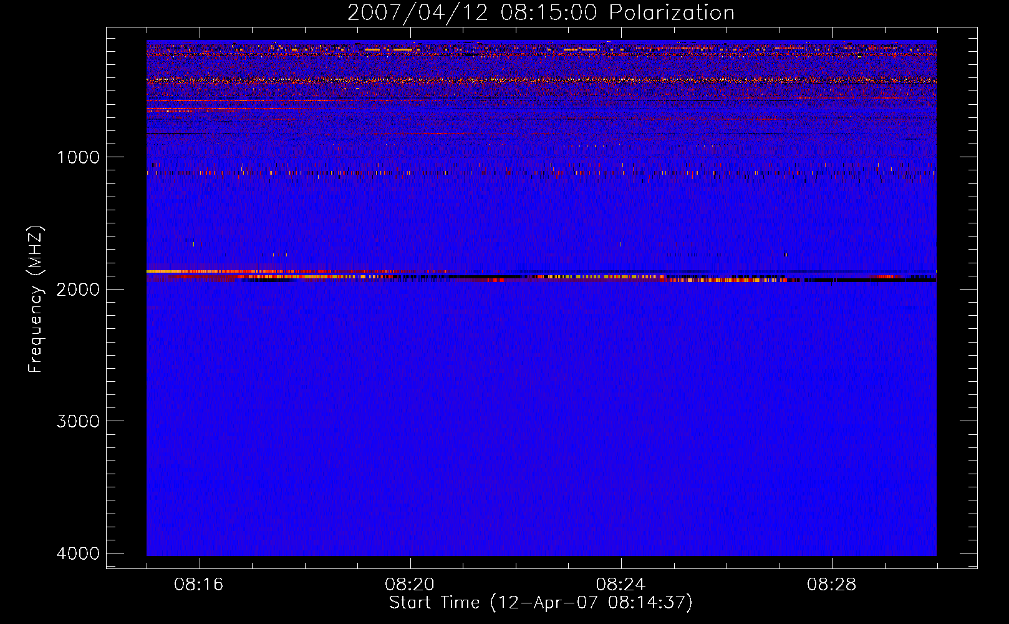1009x624 pixels.
Task: Click the 'Start Time (12-Apr-07 08:14:37)' axis label
Action: [x=541, y=603]
